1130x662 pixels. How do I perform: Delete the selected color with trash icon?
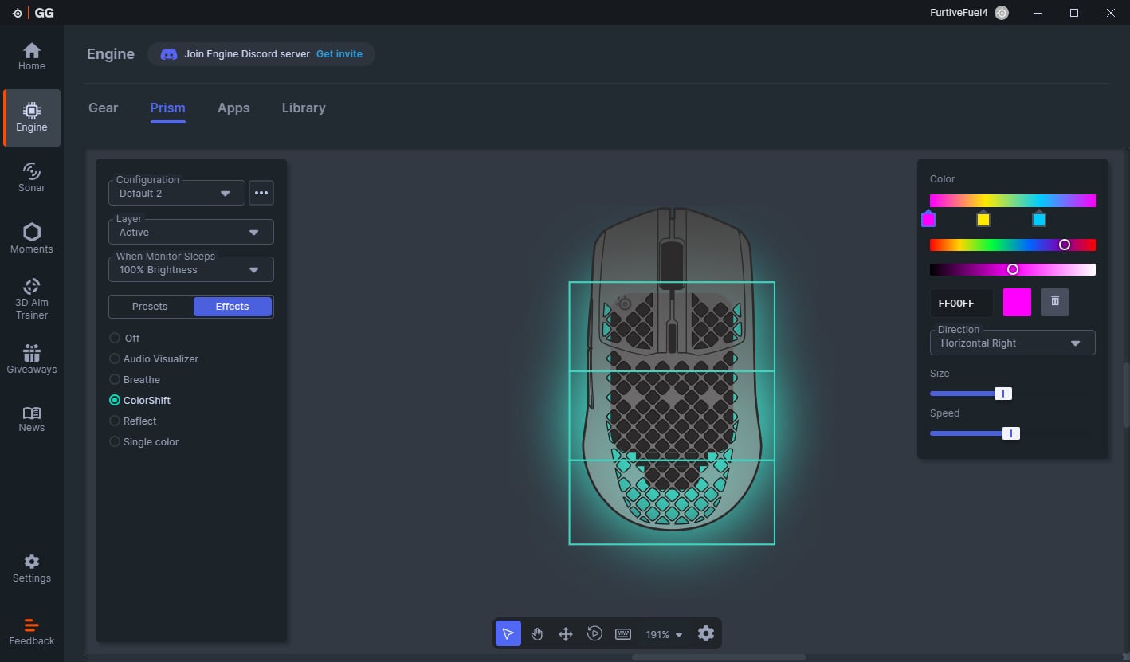[1055, 302]
